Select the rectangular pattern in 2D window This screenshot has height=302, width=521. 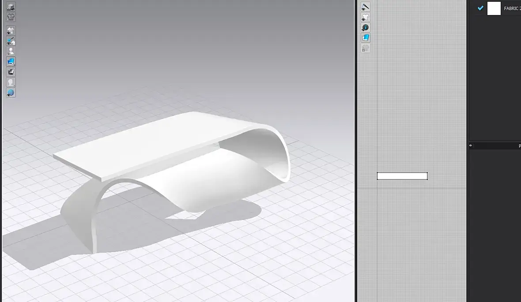402,176
